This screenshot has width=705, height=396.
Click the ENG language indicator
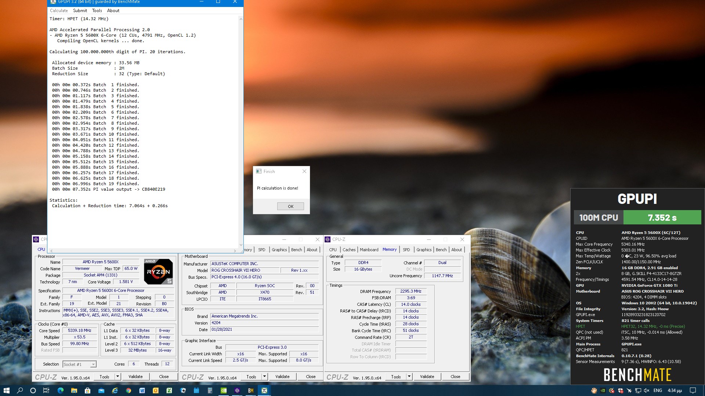click(658, 390)
